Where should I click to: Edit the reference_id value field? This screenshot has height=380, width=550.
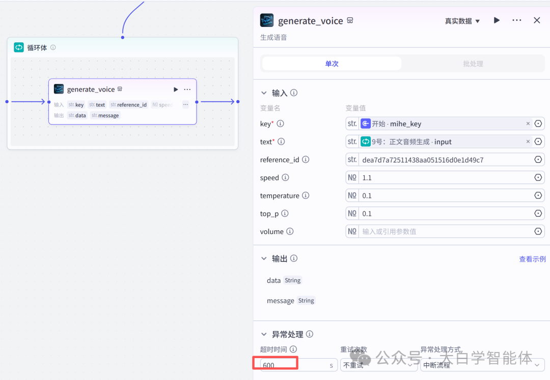446,160
